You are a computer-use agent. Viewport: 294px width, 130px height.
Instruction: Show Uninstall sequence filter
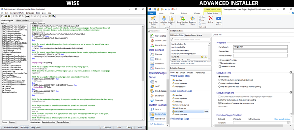click(190, 73)
